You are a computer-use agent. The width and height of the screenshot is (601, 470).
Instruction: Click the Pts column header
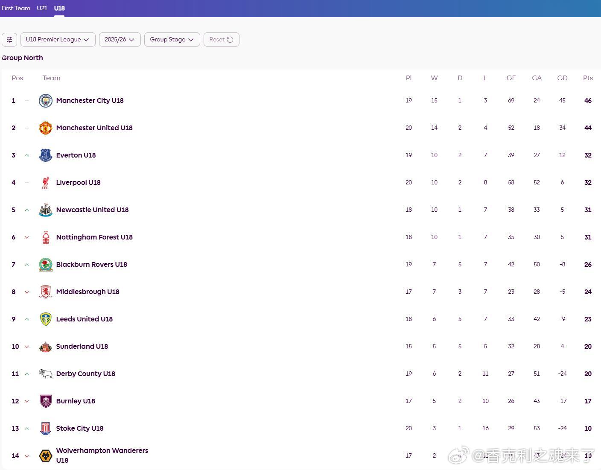tap(588, 78)
